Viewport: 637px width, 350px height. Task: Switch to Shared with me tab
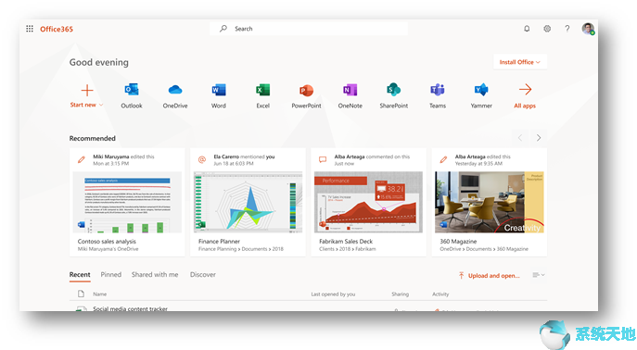point(155,275)
